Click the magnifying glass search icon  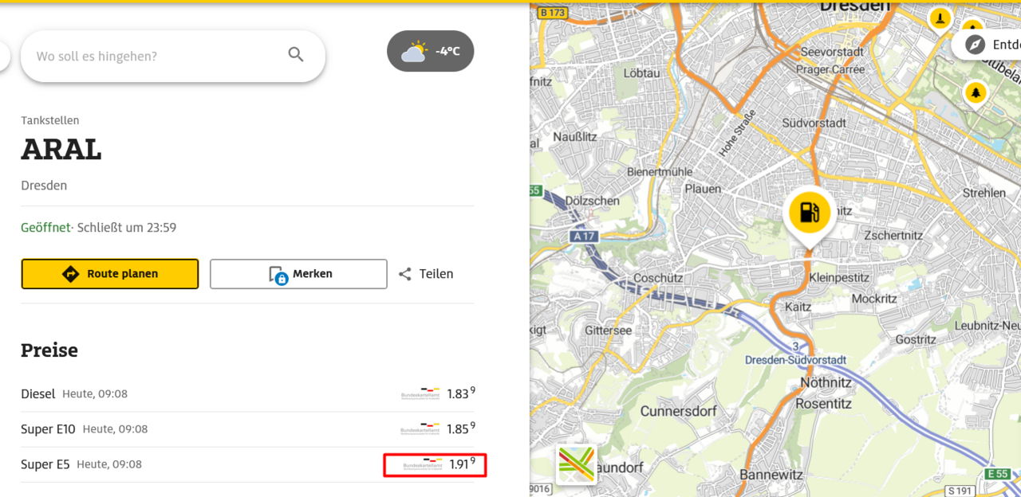pyautogui.click(x=296, y=55)
